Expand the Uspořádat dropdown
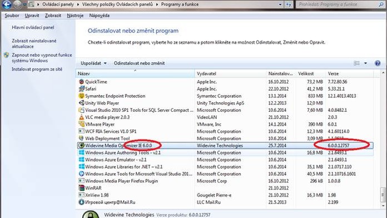 [93, 63]
